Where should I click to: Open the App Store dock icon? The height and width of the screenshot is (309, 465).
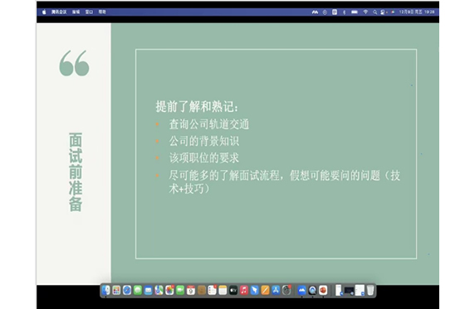tap(276, 290)
